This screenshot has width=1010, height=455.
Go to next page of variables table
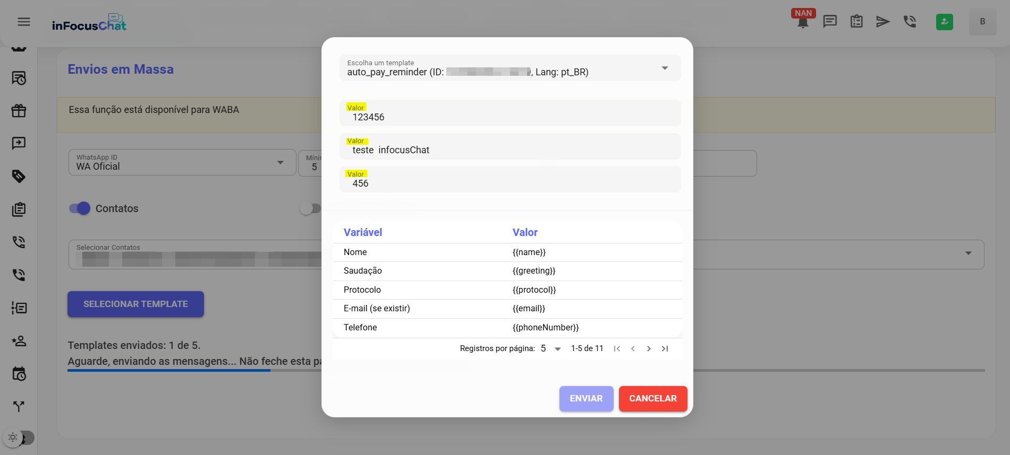coord(649,348)
